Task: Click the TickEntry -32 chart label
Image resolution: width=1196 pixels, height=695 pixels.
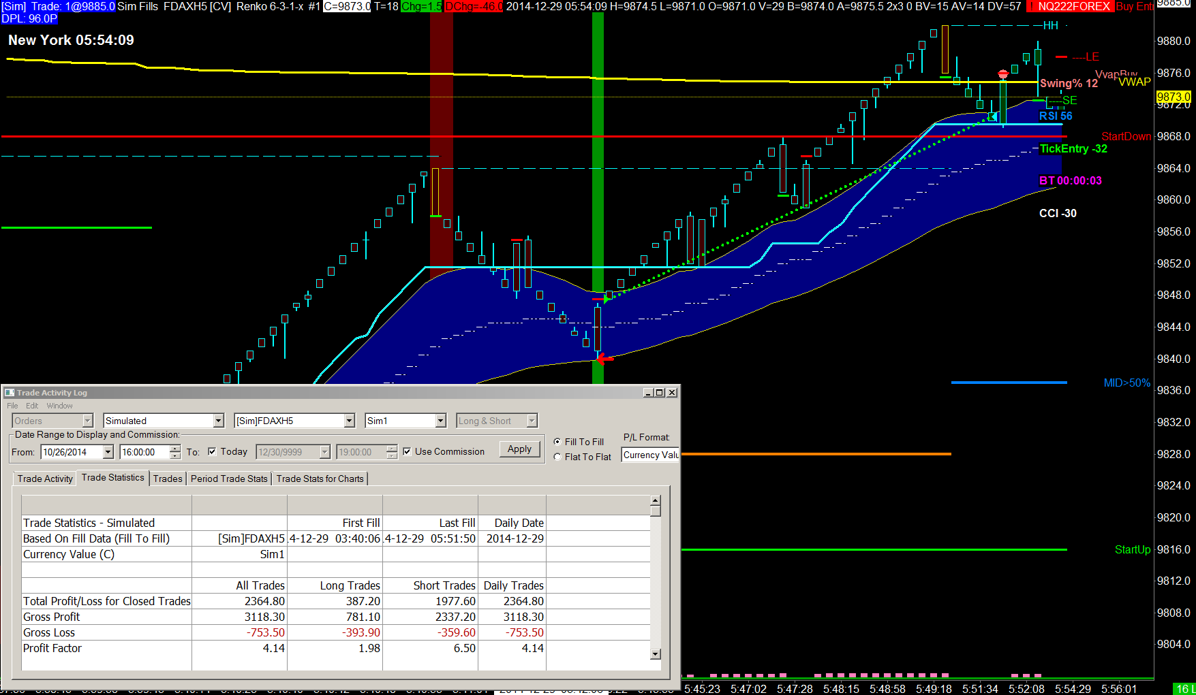Action: (x=1073, y=148)
